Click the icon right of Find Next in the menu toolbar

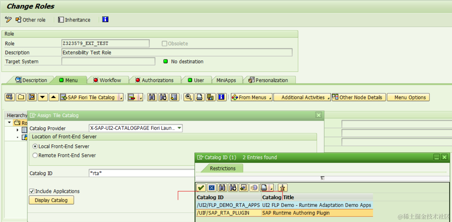(174, 97)
